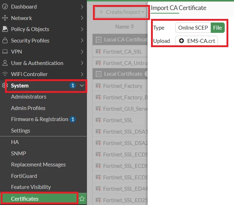This screenshot has width=234, height=205.
Task: Open Administrators under System
Action: pos(28,97)
